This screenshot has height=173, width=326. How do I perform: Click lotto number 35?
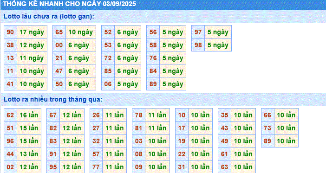[225, 115]
